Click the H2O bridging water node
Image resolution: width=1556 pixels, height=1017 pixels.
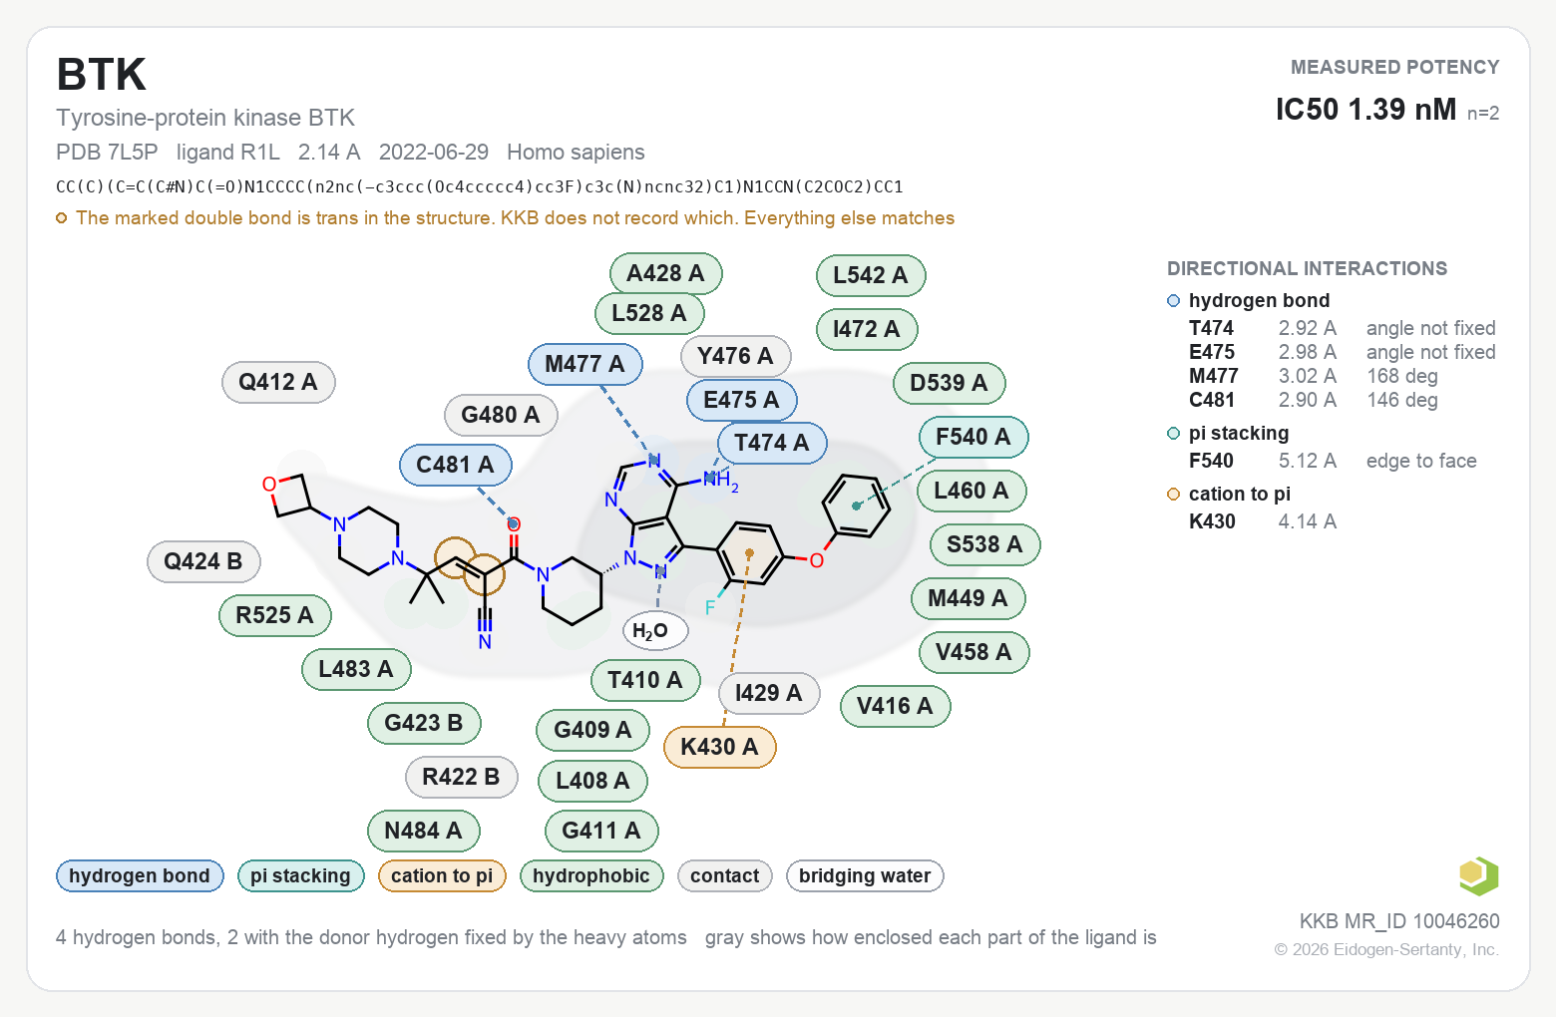pos(655,630)
